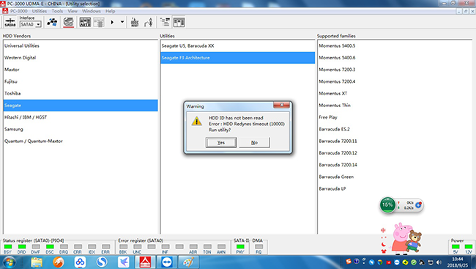Toggle the panel layout toolbar icon
This screenshot has width=476, height=269.
pyautogui.click(x=179, y=22)
